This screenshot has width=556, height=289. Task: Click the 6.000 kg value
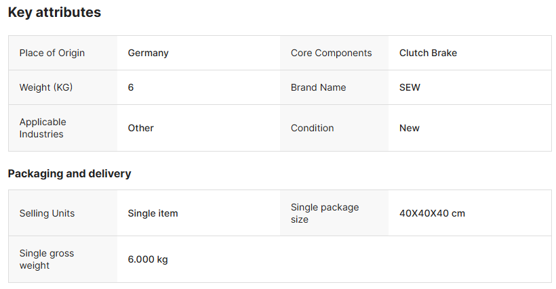click(148, 259)
